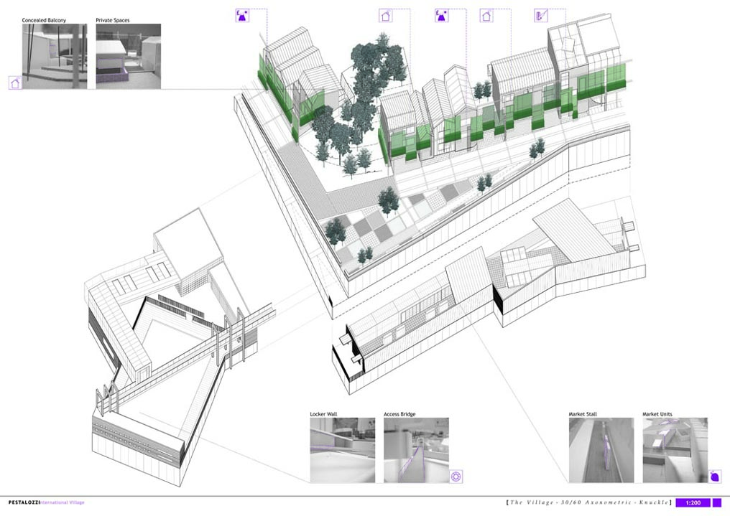This screenshot has height=516, width=730.
Task: Click the Village 30/60 Axonometric Knuckle caption
Action: point(588,502)
